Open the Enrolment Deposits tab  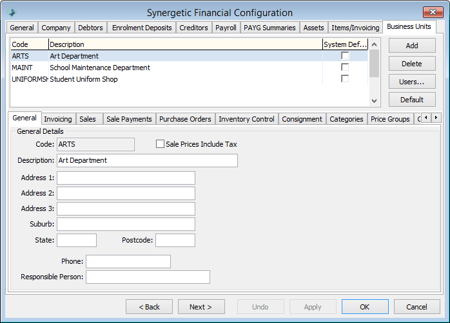(x=142, y=28)
